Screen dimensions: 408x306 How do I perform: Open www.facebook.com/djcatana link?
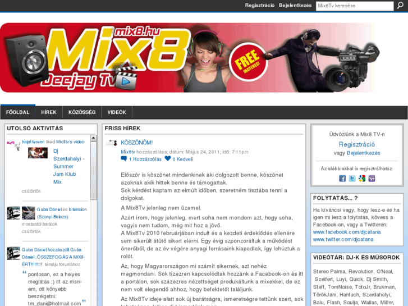tap(347, 232)
